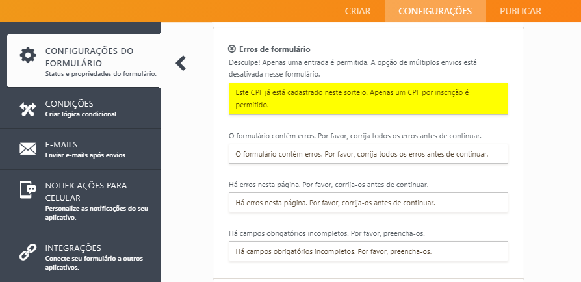Go to the PUBLICAR tab
This screenshot has height=282, width=581.
(520, 11)
